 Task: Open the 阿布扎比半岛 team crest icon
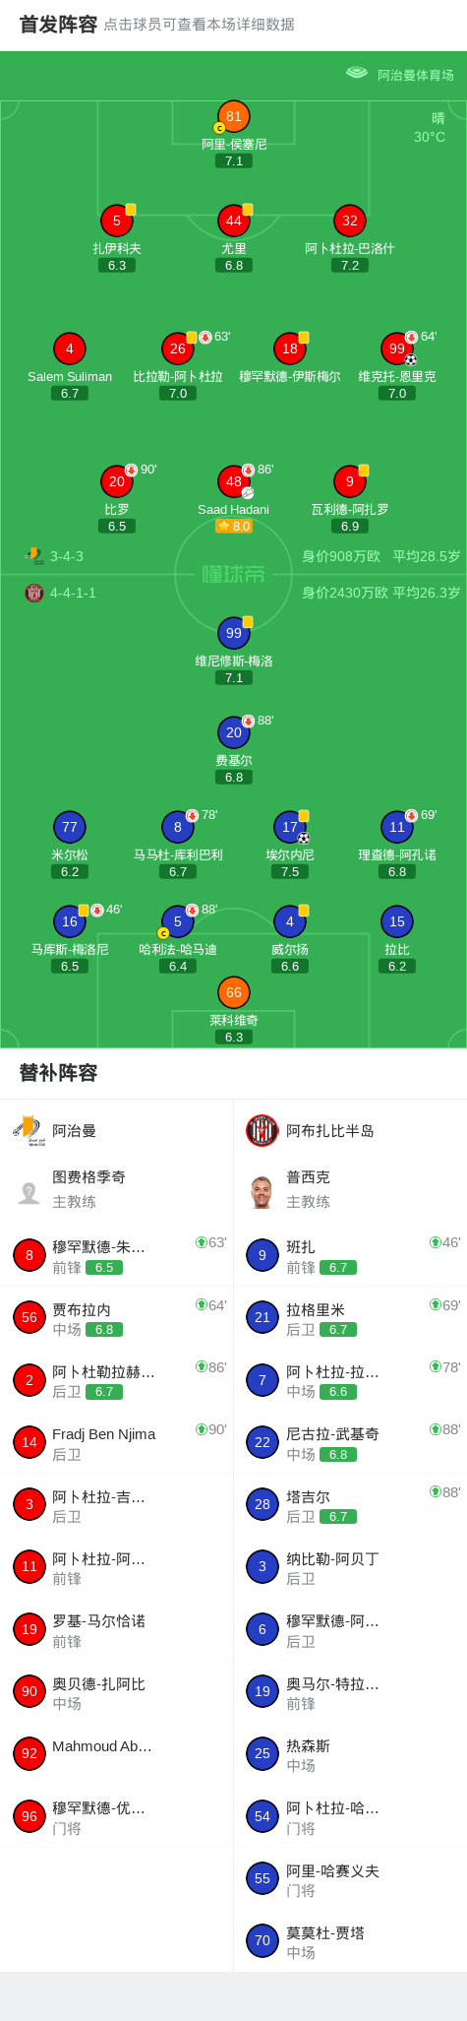point(263,1130)
